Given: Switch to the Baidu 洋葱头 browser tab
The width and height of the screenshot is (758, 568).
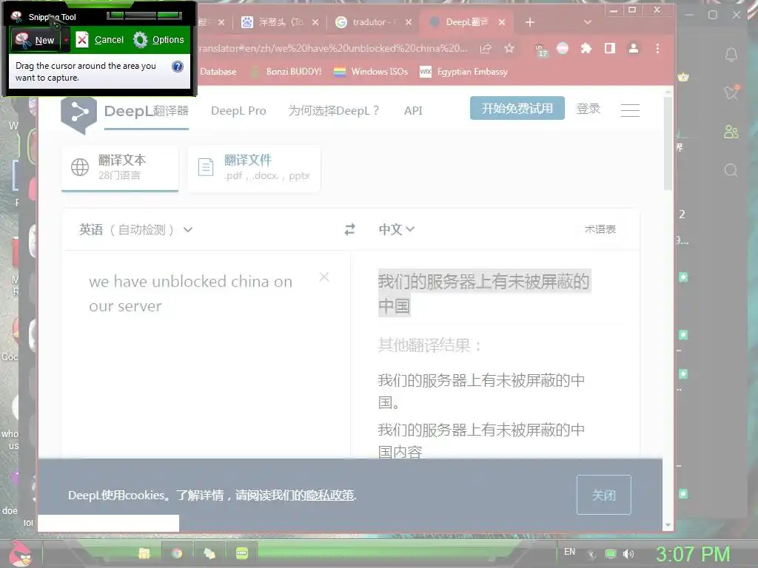Looking at the screenshot, I should [x=280, y=22].
